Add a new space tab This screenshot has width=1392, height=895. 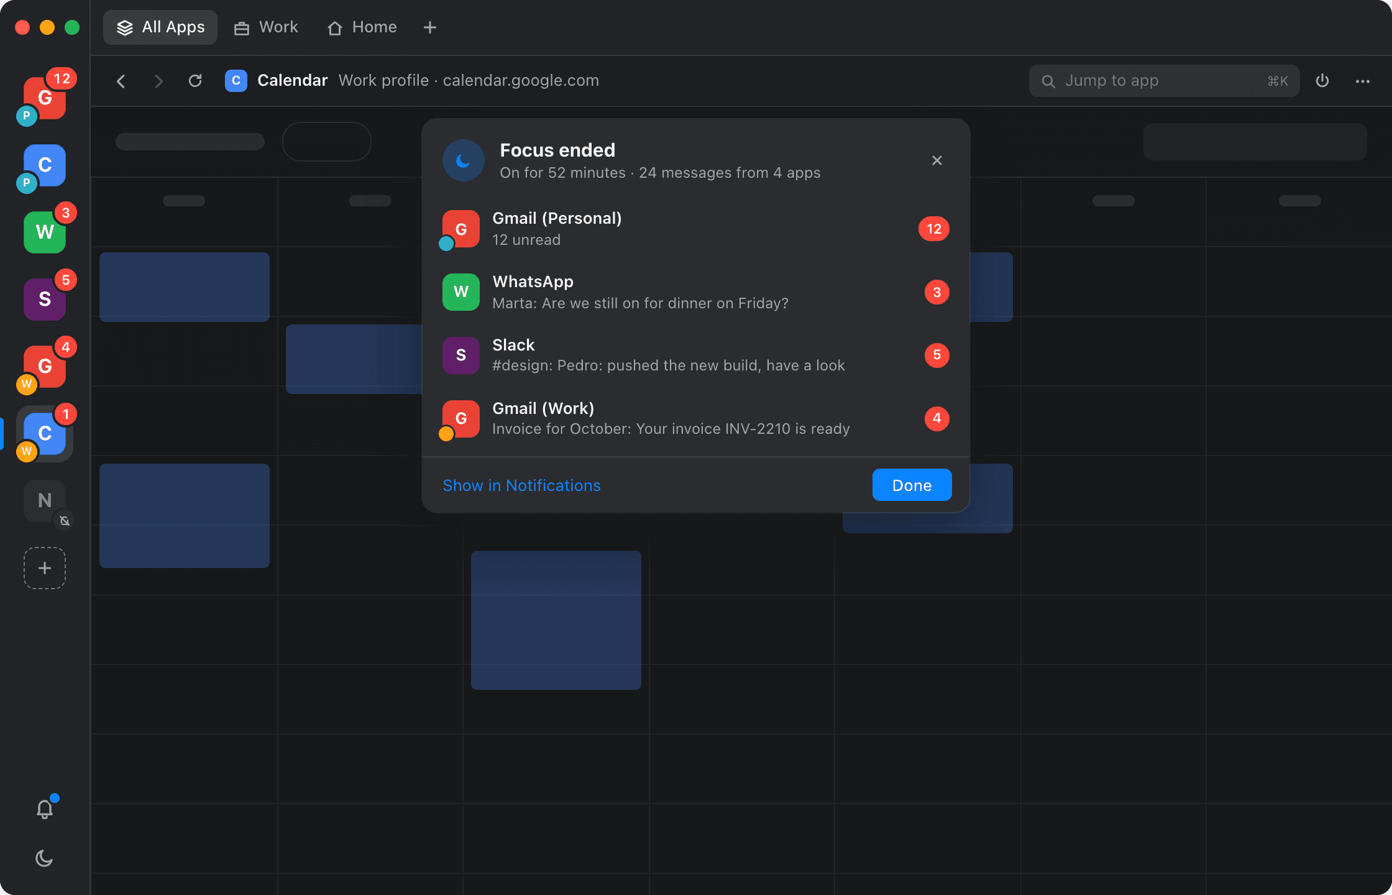click(x=430, y=27)
